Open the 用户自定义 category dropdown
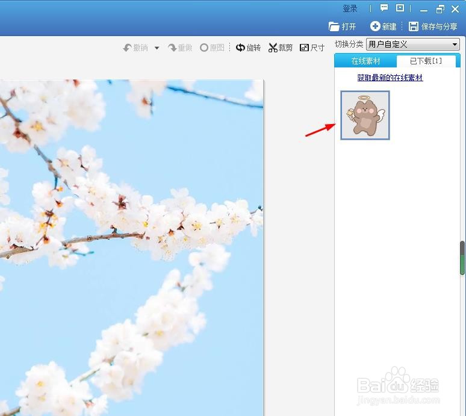The width and height of the screenshot is (466, 416). 413,45
